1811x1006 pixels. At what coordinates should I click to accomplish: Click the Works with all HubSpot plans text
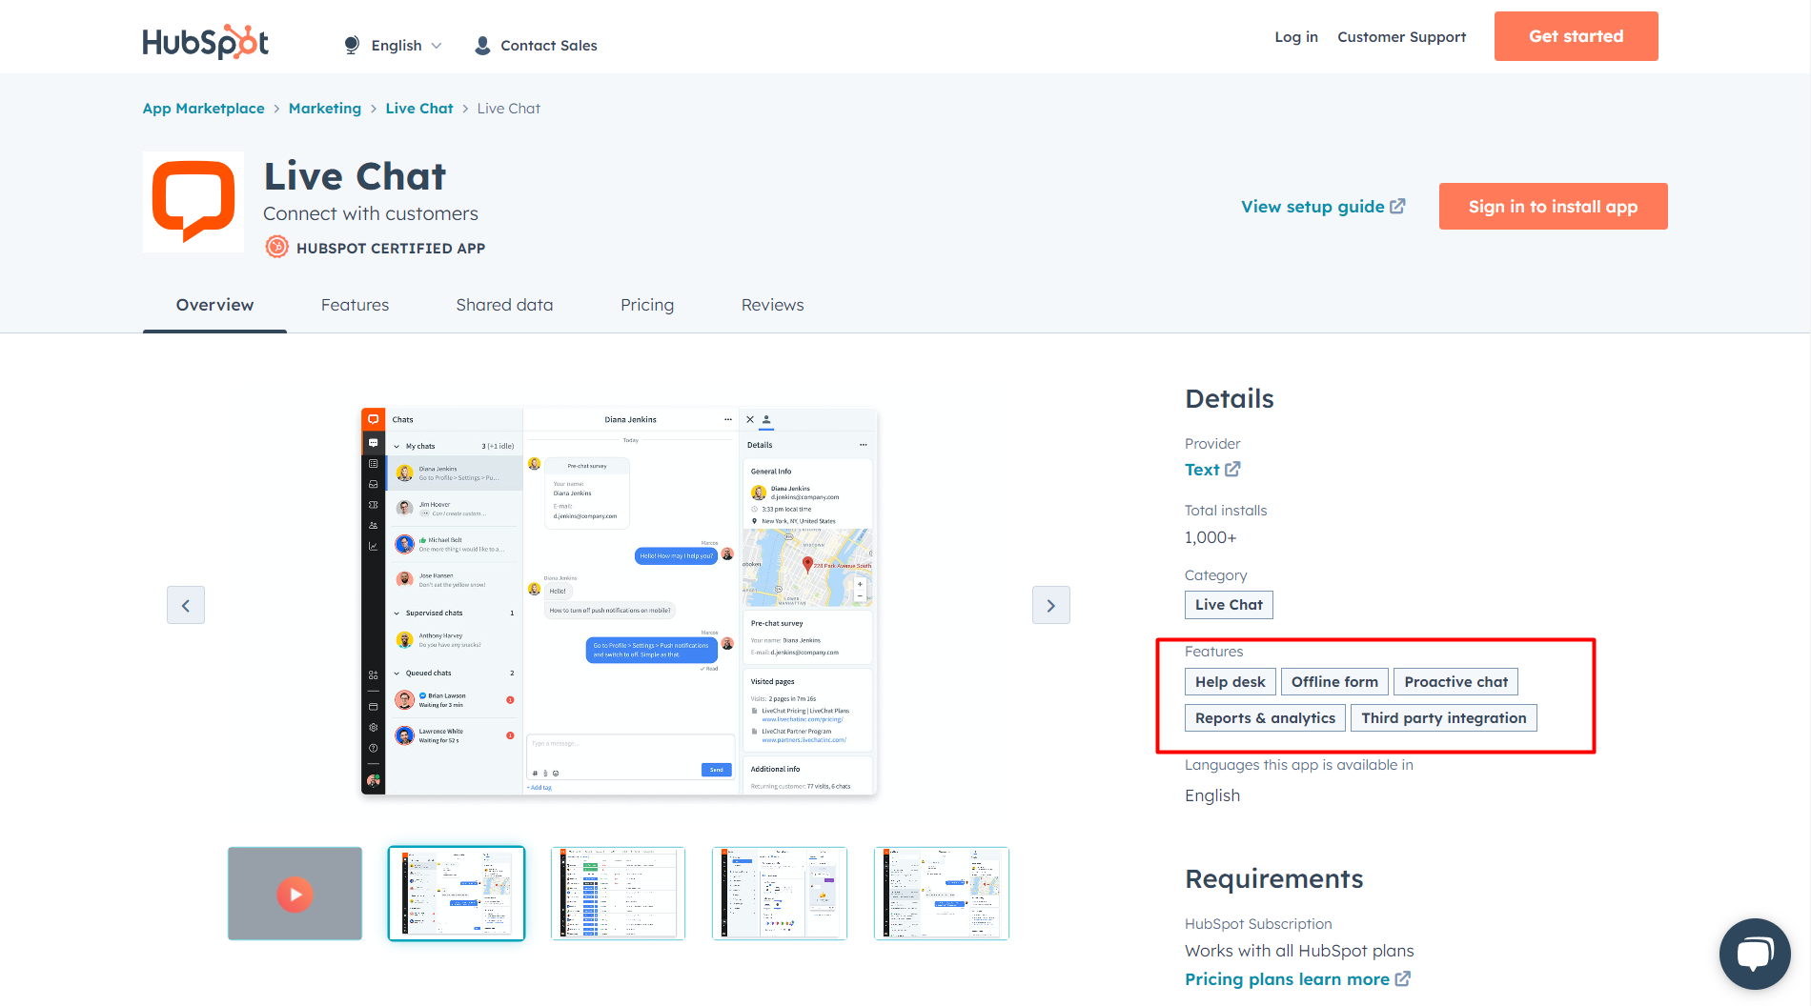(1299, 951)
